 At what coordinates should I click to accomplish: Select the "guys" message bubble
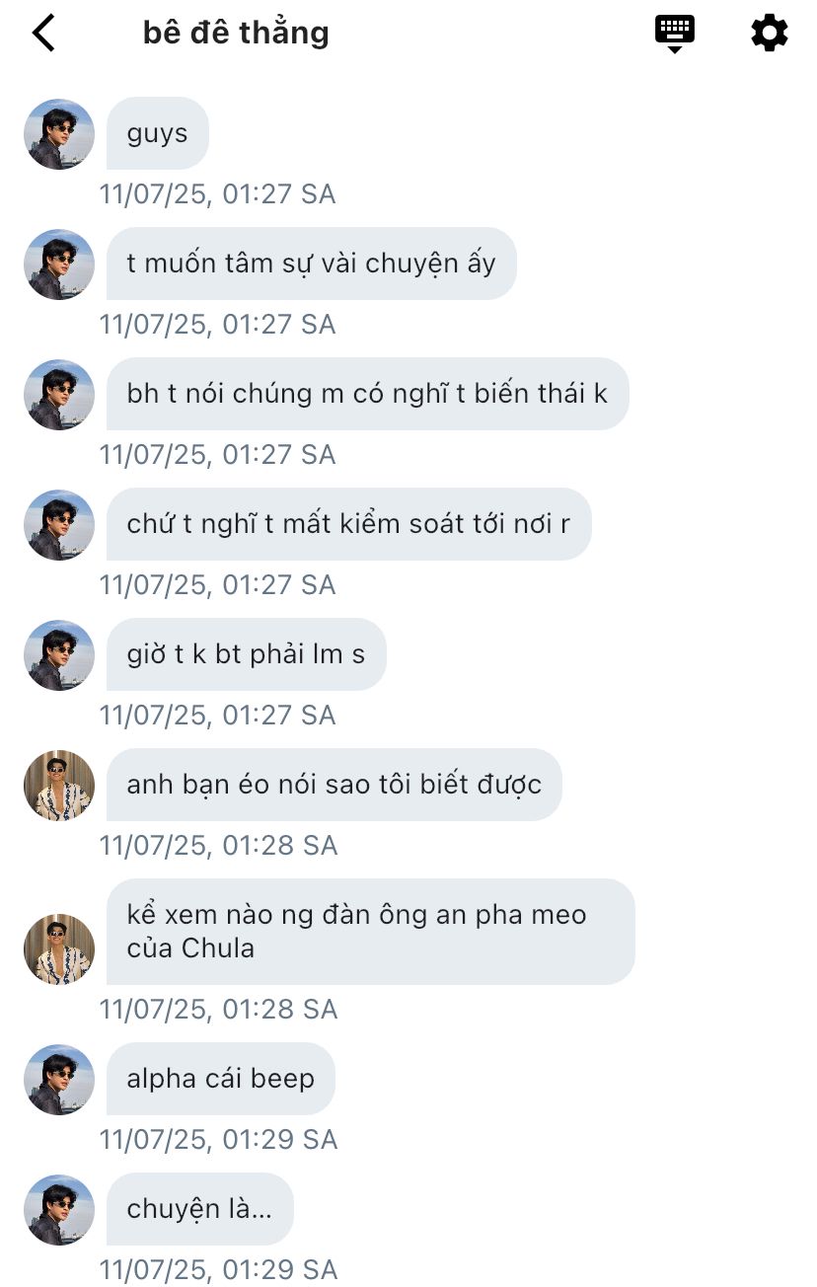pyautogui.click(x=158, y=133)
